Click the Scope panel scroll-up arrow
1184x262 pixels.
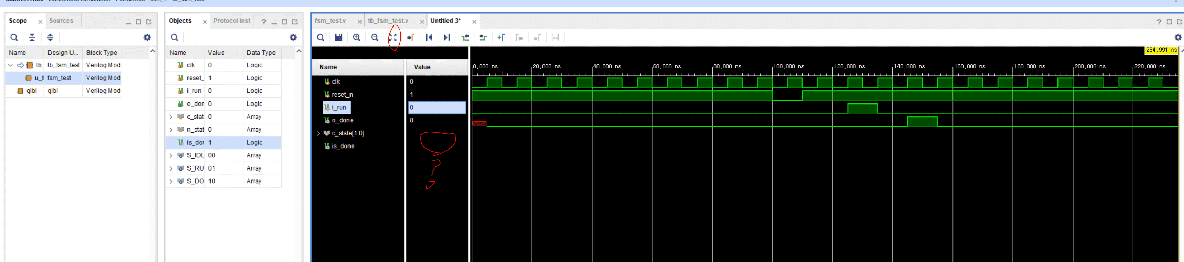(153, 51)
